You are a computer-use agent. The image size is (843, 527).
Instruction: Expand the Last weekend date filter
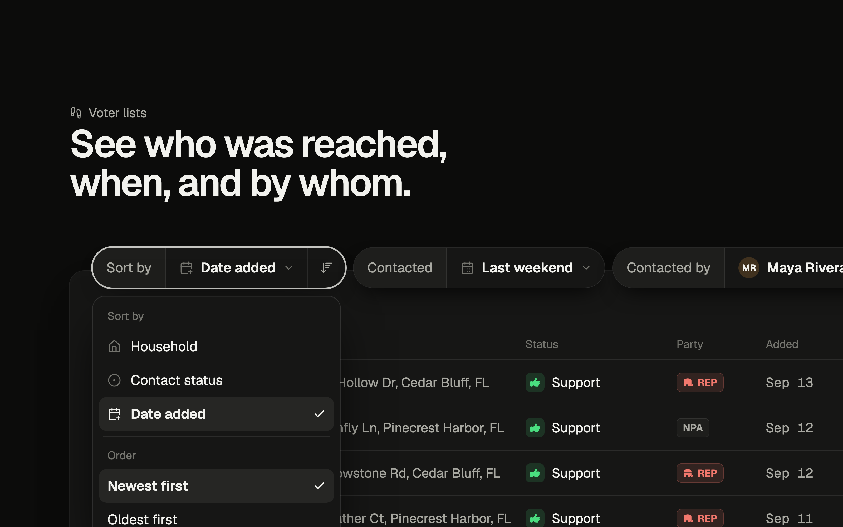point(525,268)
